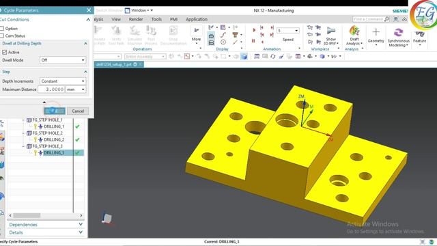Pause the animation
437x246 pixels.
click(x=253, y=41)
